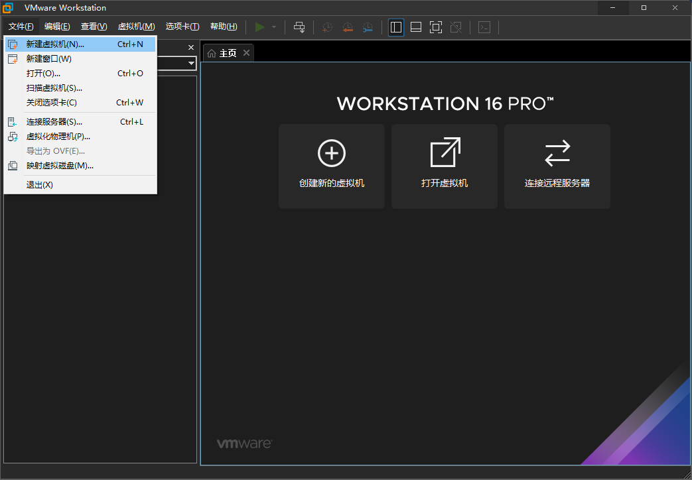Open the power options dropdown arrow

pyautogui.click(x=274, y=27)
